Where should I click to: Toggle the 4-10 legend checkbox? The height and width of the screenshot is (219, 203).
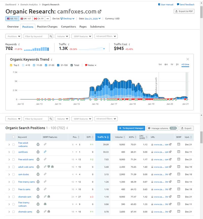point(23,65)
